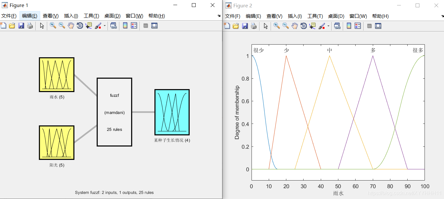Insert legend using Figure 1 toolbar icon

(134, 26)
